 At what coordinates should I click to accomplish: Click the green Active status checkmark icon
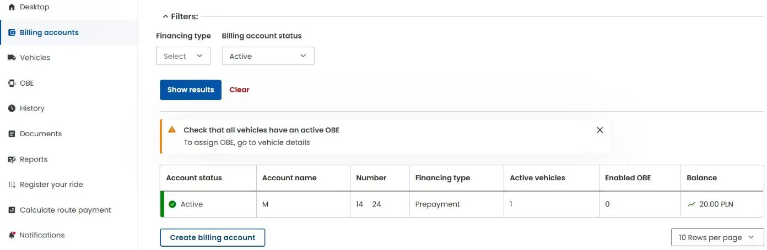[x=172, y=204]
